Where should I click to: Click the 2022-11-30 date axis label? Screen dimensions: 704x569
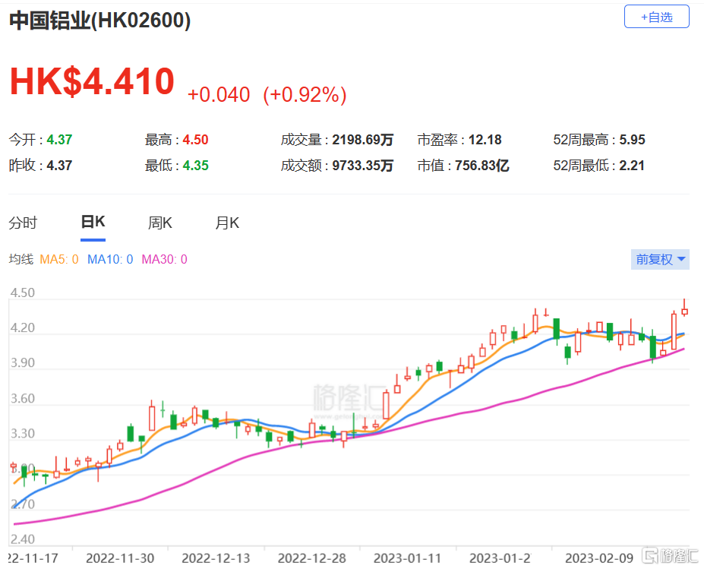coord(120,558)
